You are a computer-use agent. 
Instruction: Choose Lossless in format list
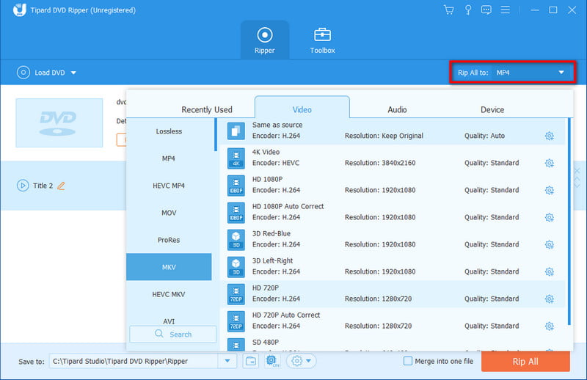[x=169, y=131]
